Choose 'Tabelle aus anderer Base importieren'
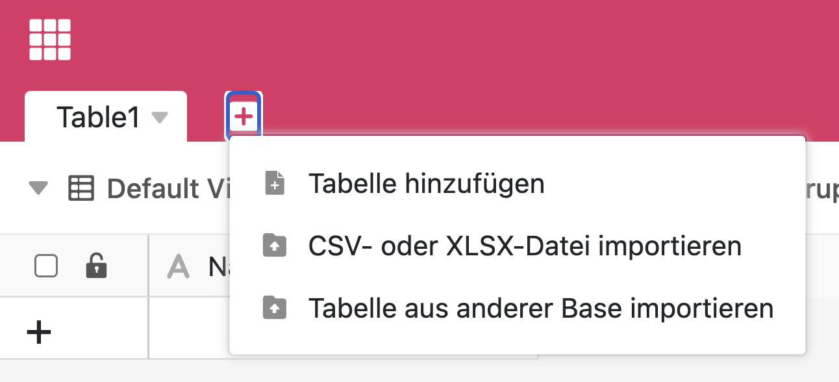 [540, 308]
